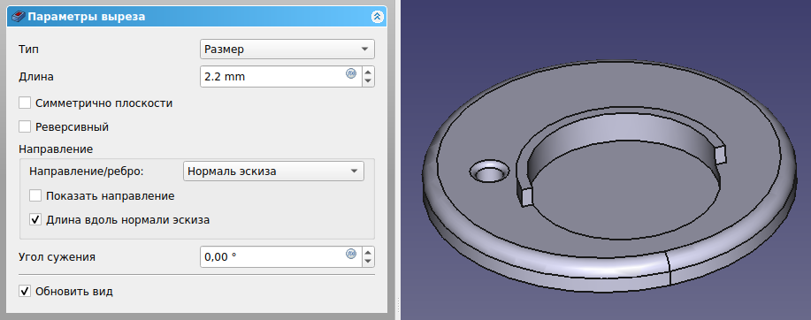Decrease Угол сужения with the down arrow
The height and width of the screenshot is (320, 811).
point(368,261)
